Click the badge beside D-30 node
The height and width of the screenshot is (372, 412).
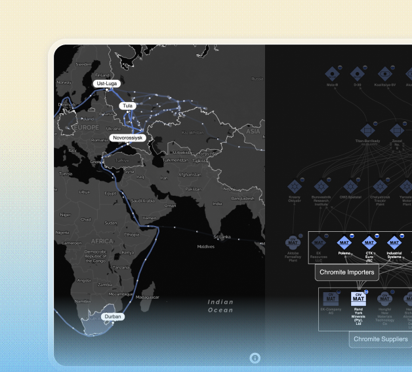pyautogui.click(x=365, y=67)
